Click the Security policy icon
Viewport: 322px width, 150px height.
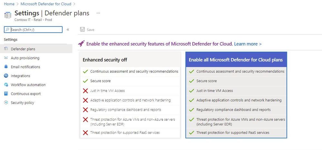tap(6, 103)
